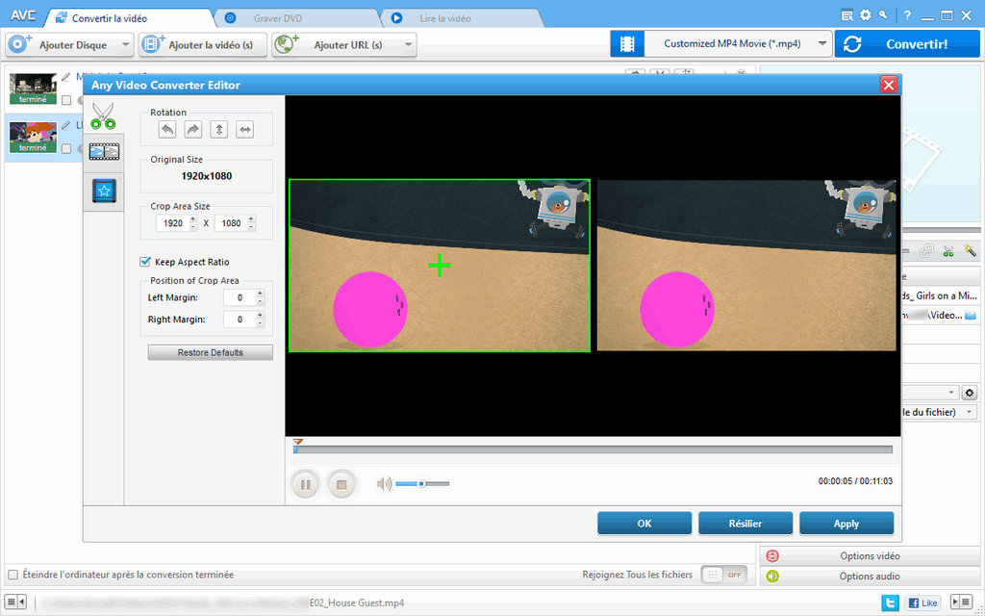Click the scissors clip icon in right panel
Screen dimensions: 985x616
click(947, 251)
